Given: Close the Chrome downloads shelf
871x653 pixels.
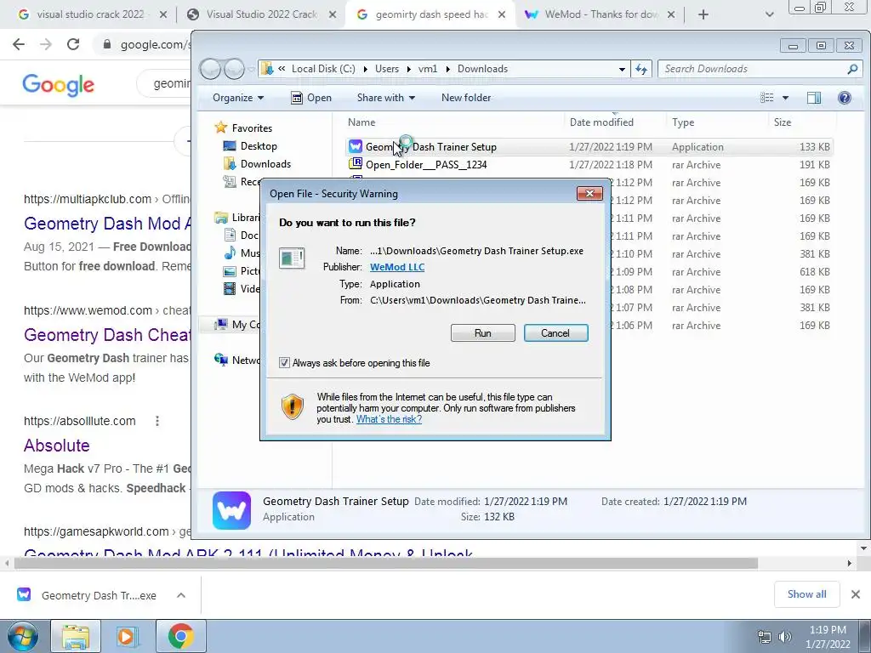Looking at the screenshot, I should click(x=856, y=594).
